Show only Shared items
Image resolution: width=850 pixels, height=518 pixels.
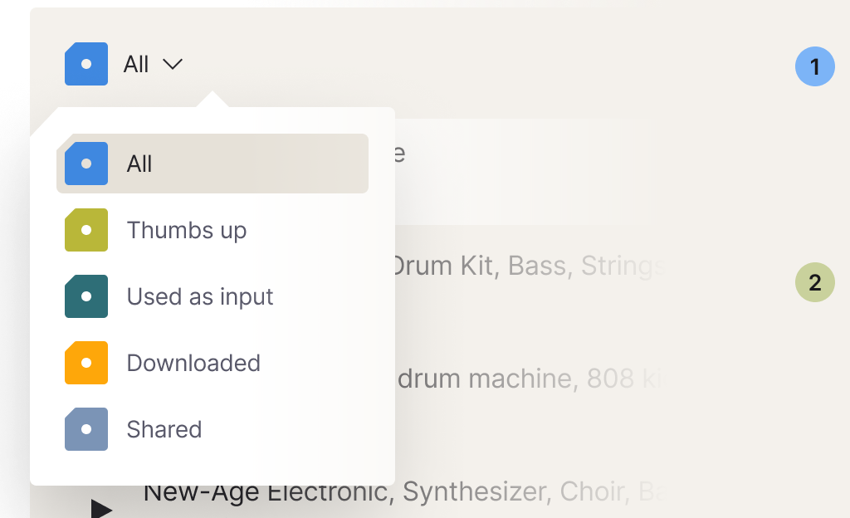(164, 429)
